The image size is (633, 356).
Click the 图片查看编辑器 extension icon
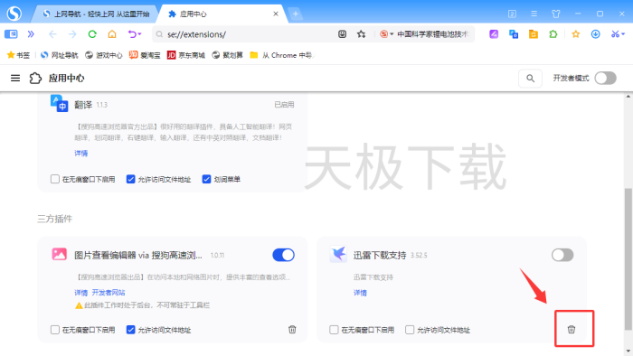(x=60, y=254)
